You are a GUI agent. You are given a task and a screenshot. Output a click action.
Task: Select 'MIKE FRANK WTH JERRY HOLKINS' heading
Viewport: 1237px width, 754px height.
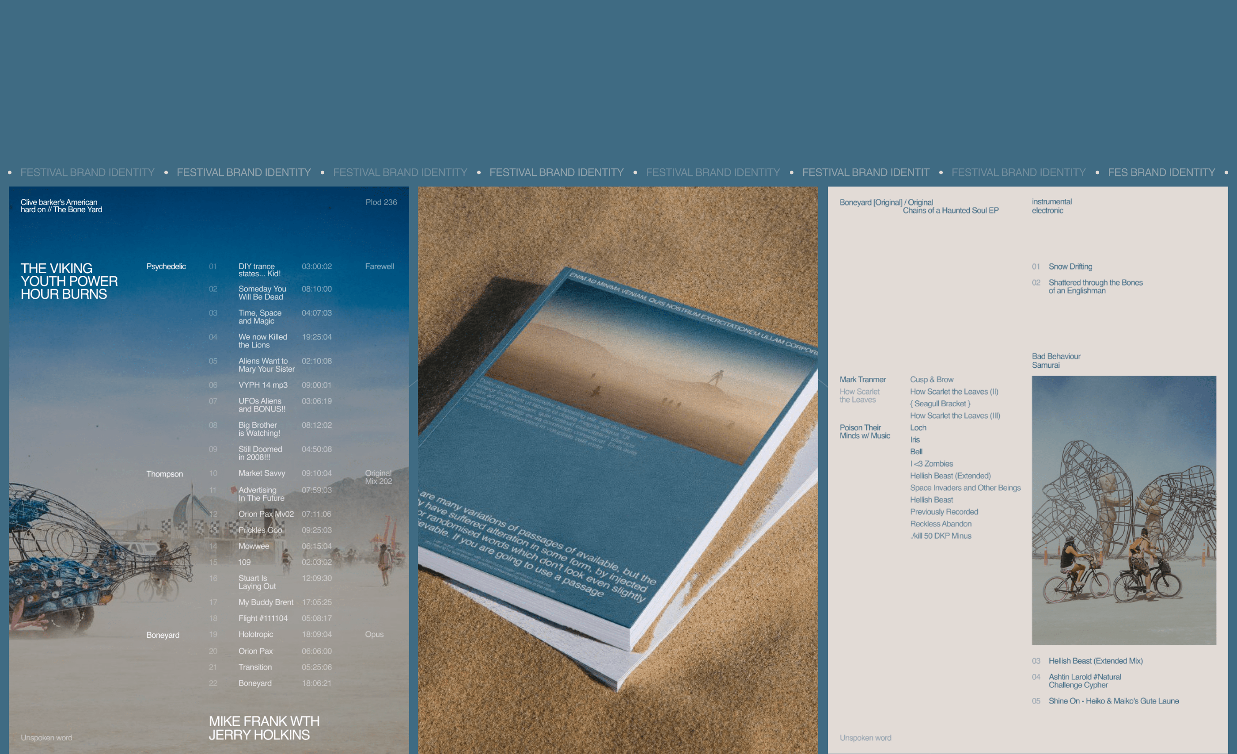(x=264, y=728)
